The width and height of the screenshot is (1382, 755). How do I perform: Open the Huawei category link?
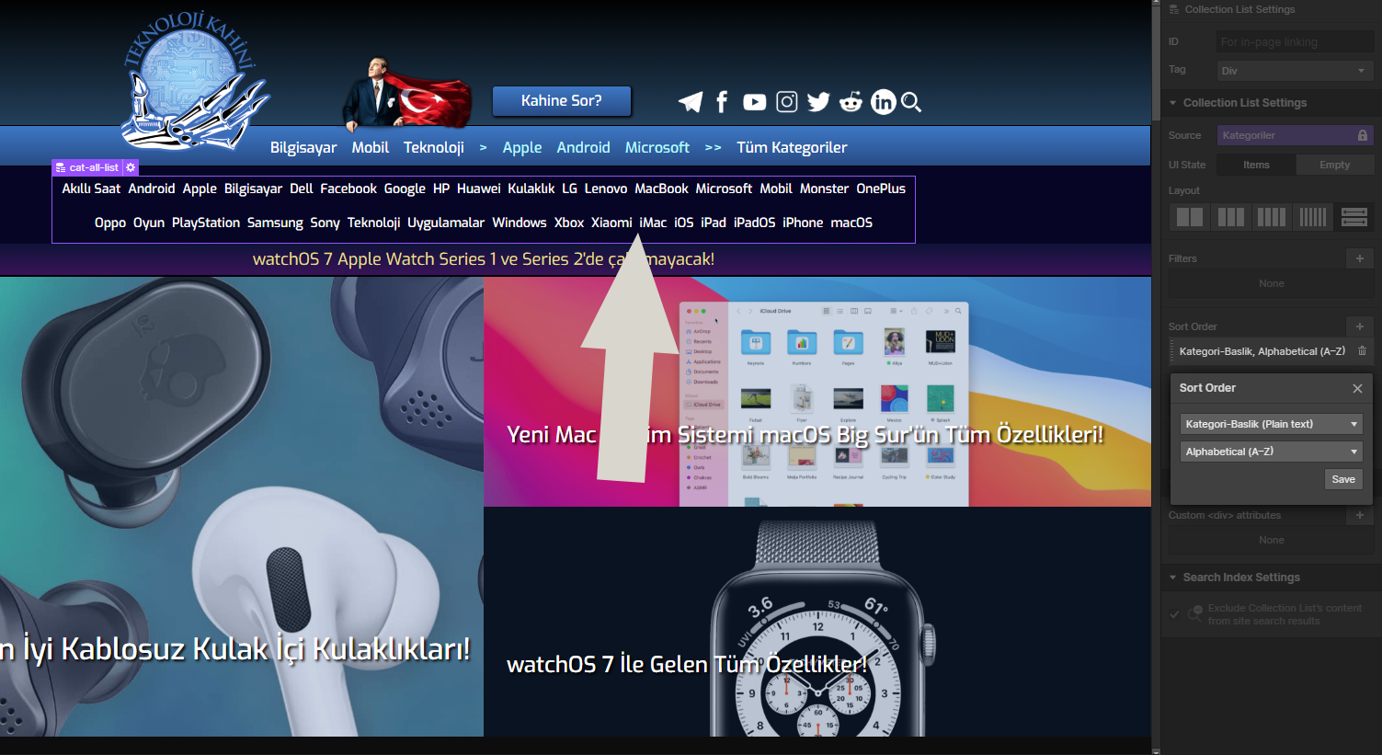[x=479, y=189]
